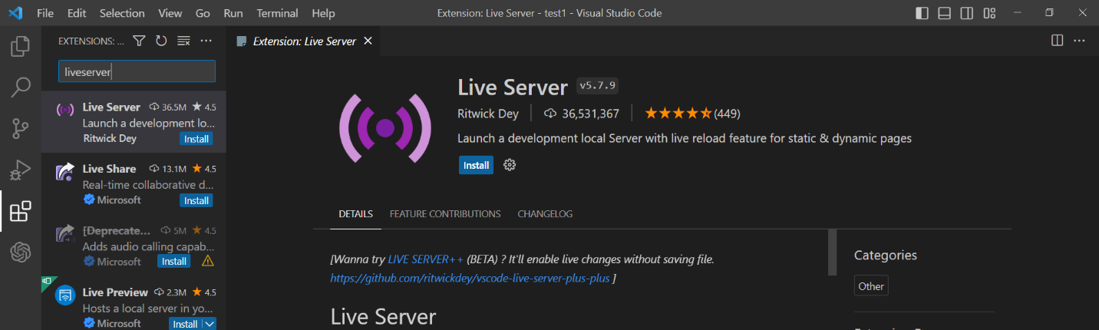Open the Run and Debug view

pyautogui.click(x=21, y=170)
